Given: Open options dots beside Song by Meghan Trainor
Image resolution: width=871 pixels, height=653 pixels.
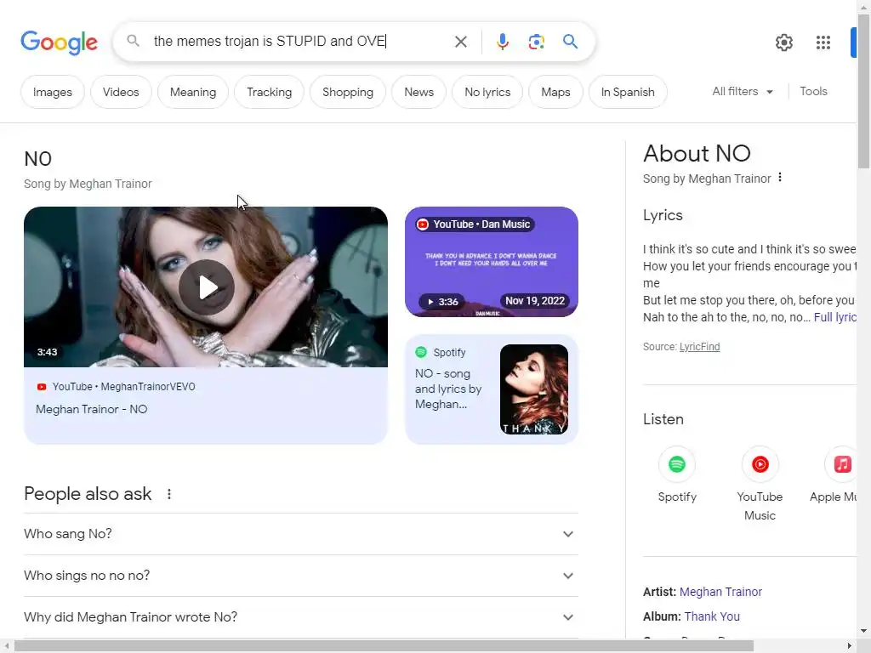Looking at the screenshot, I should [780, 177].
